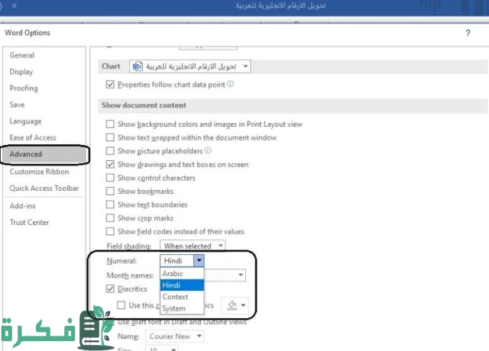
Task: Switch to the Proofing category
Action: pyautogui.click(x=24, y=89)
